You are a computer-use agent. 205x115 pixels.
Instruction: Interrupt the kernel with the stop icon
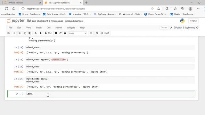coord(56,33)
